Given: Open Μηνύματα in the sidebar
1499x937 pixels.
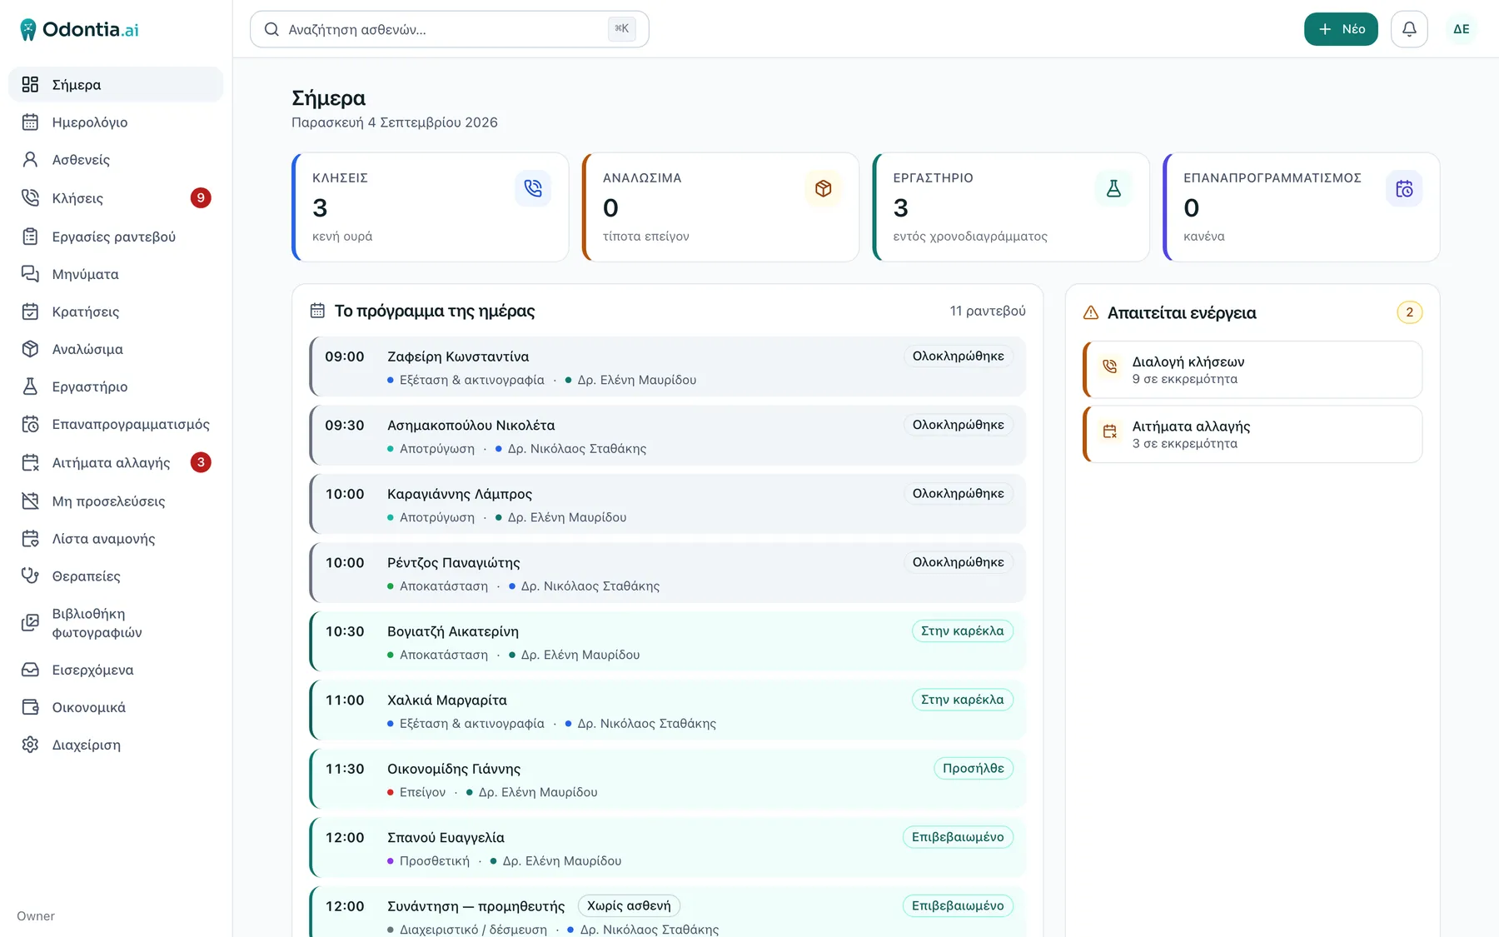Looking at the screenshot, I should 116,274.
